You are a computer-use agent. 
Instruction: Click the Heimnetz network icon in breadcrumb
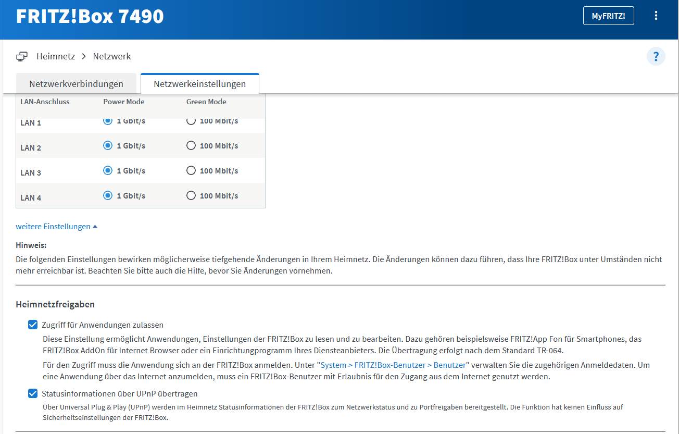(22, 56)
